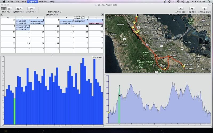The width and height of the screenshot is (213, 133).
Task: Select the first cycling entry on January 8
Action: (23, 26)
